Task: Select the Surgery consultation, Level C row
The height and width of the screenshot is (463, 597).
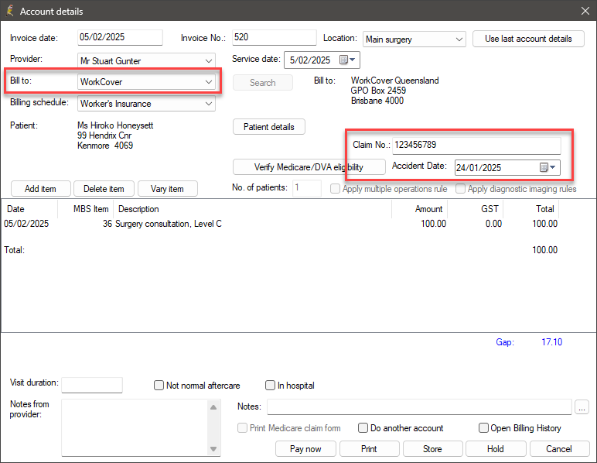Action: [281, 224]
